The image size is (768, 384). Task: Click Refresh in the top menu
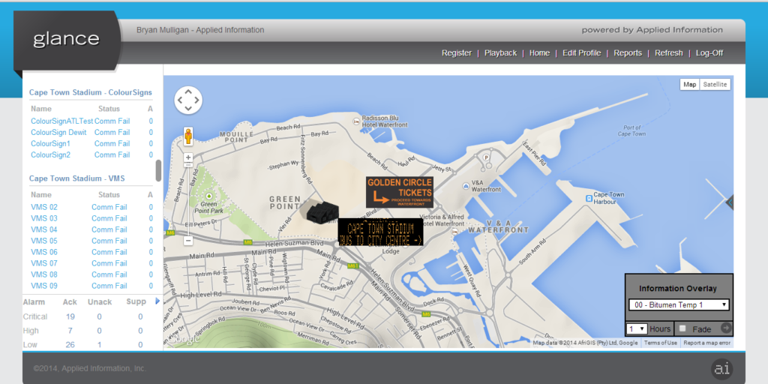668,53
